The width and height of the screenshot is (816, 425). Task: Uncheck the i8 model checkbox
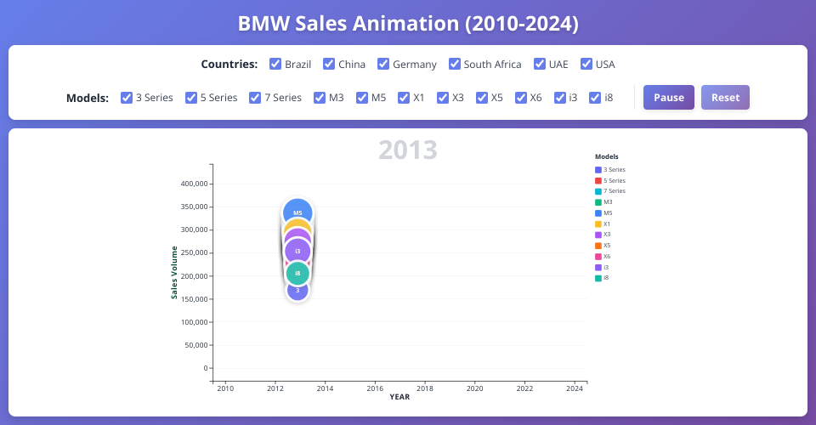coord(595,98)
